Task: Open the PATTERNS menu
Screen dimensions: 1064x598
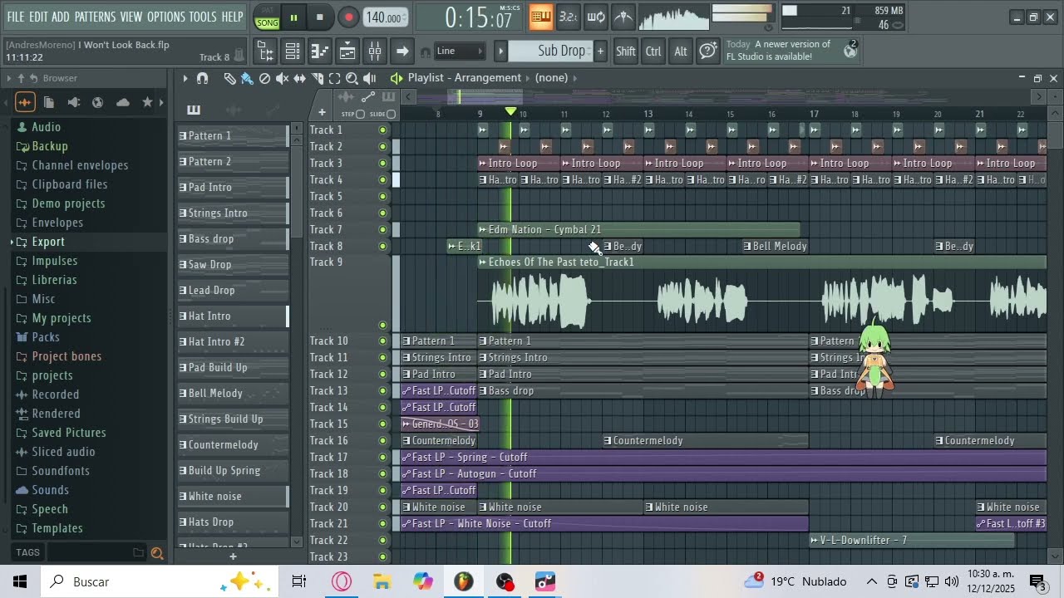Action: 95,17
